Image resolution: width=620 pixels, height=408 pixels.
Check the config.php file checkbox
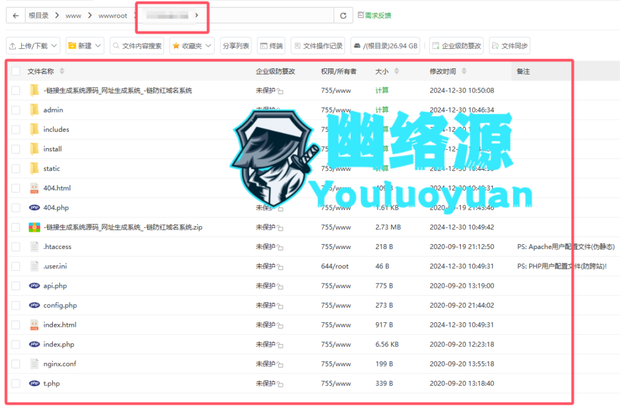coord(16,305)
